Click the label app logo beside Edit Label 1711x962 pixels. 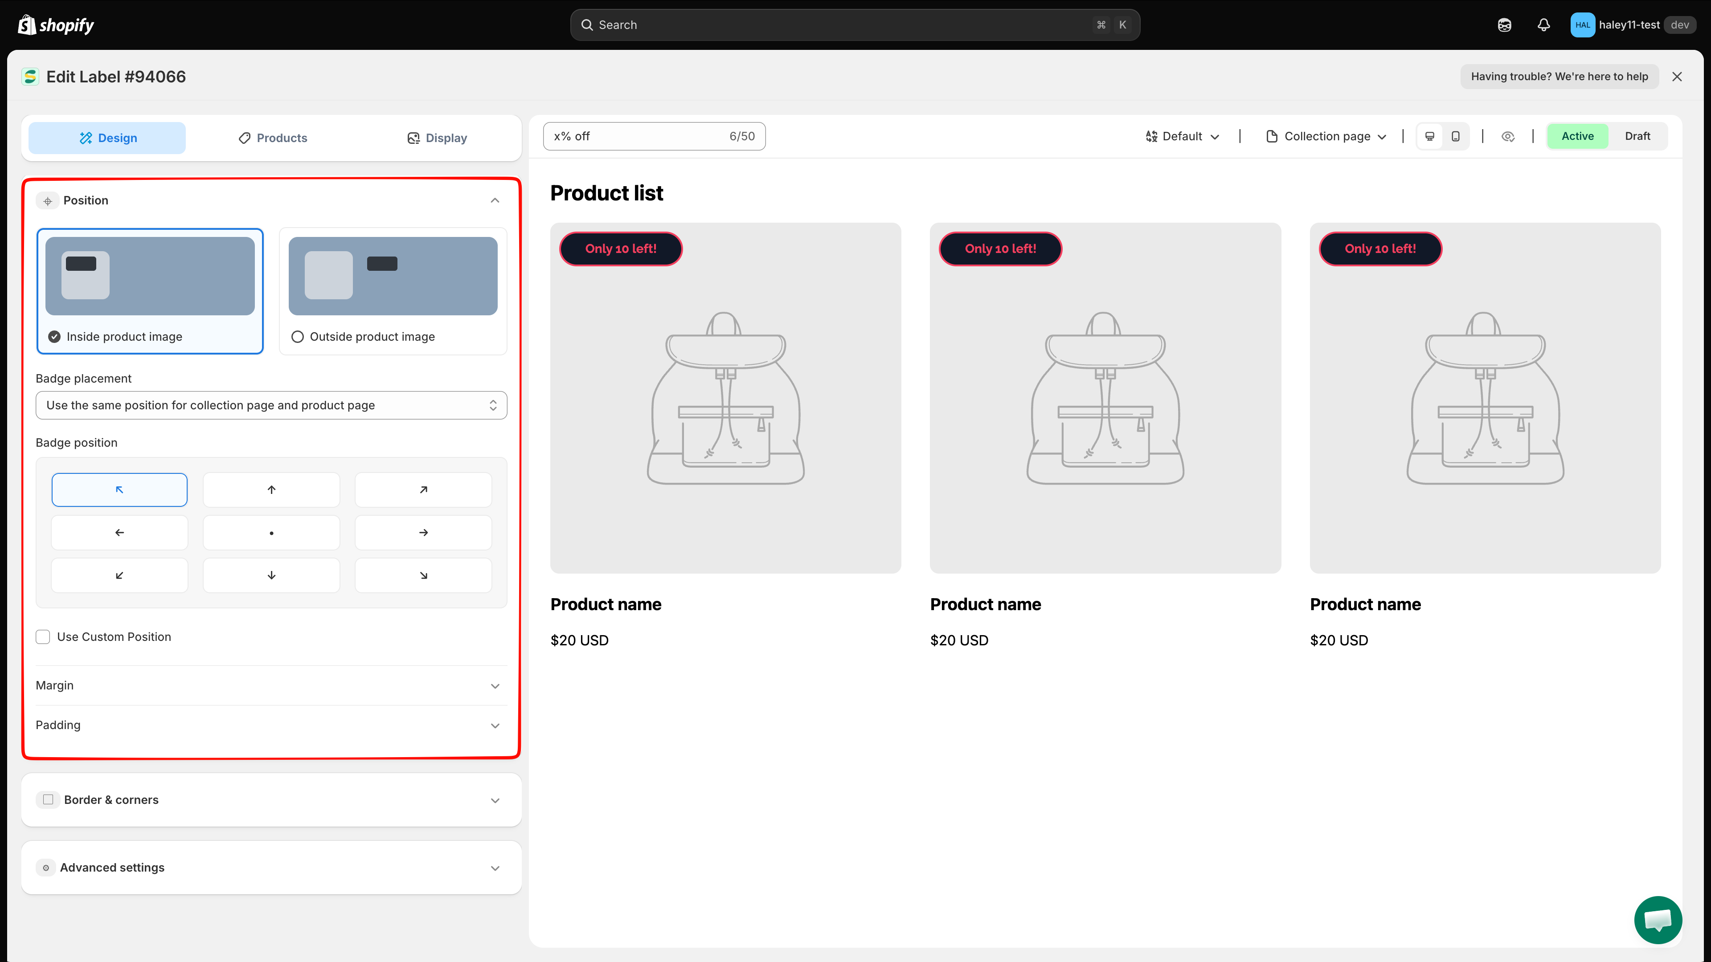tap(31, 77)
